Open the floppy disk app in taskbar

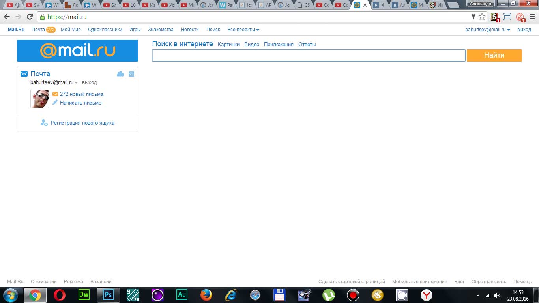pyautogui.click(x=280, y=295)
